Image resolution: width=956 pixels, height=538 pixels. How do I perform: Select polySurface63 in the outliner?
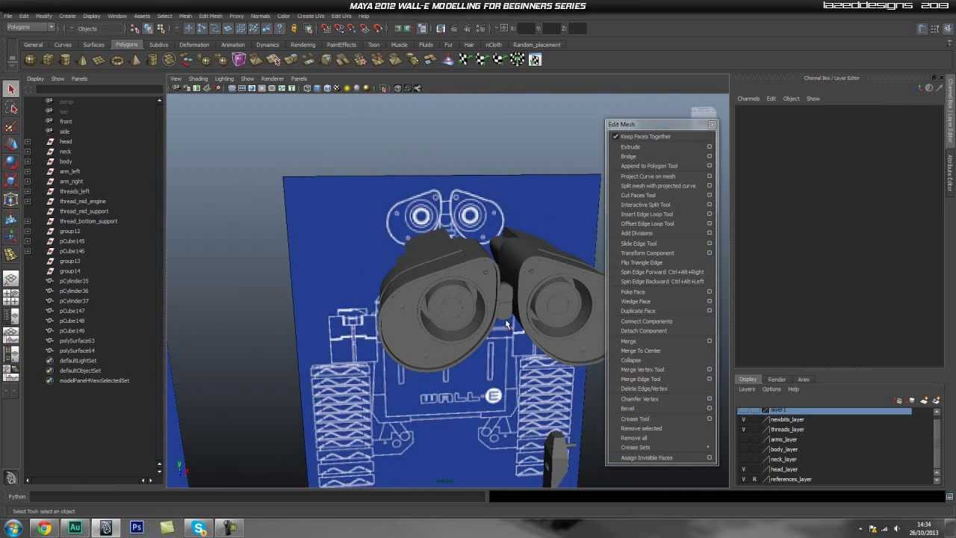pos(77,341)
